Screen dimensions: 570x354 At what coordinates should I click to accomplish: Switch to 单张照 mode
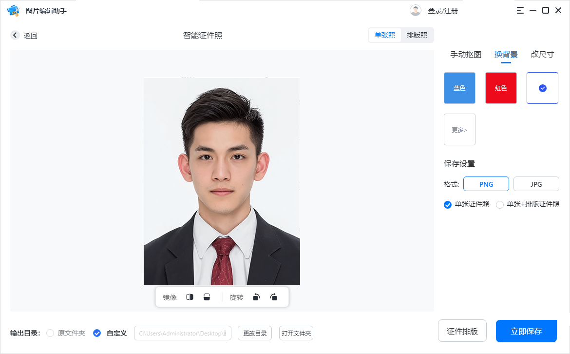[384, 35]
